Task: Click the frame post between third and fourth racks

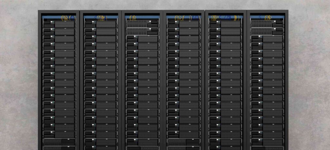Action: coord(163,80)
